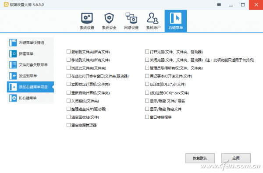The width and height of the screenshot is (263, 173).
Task: Check 立即锁定计算机(文件夹) option
Action: click(x=68, y=84)
